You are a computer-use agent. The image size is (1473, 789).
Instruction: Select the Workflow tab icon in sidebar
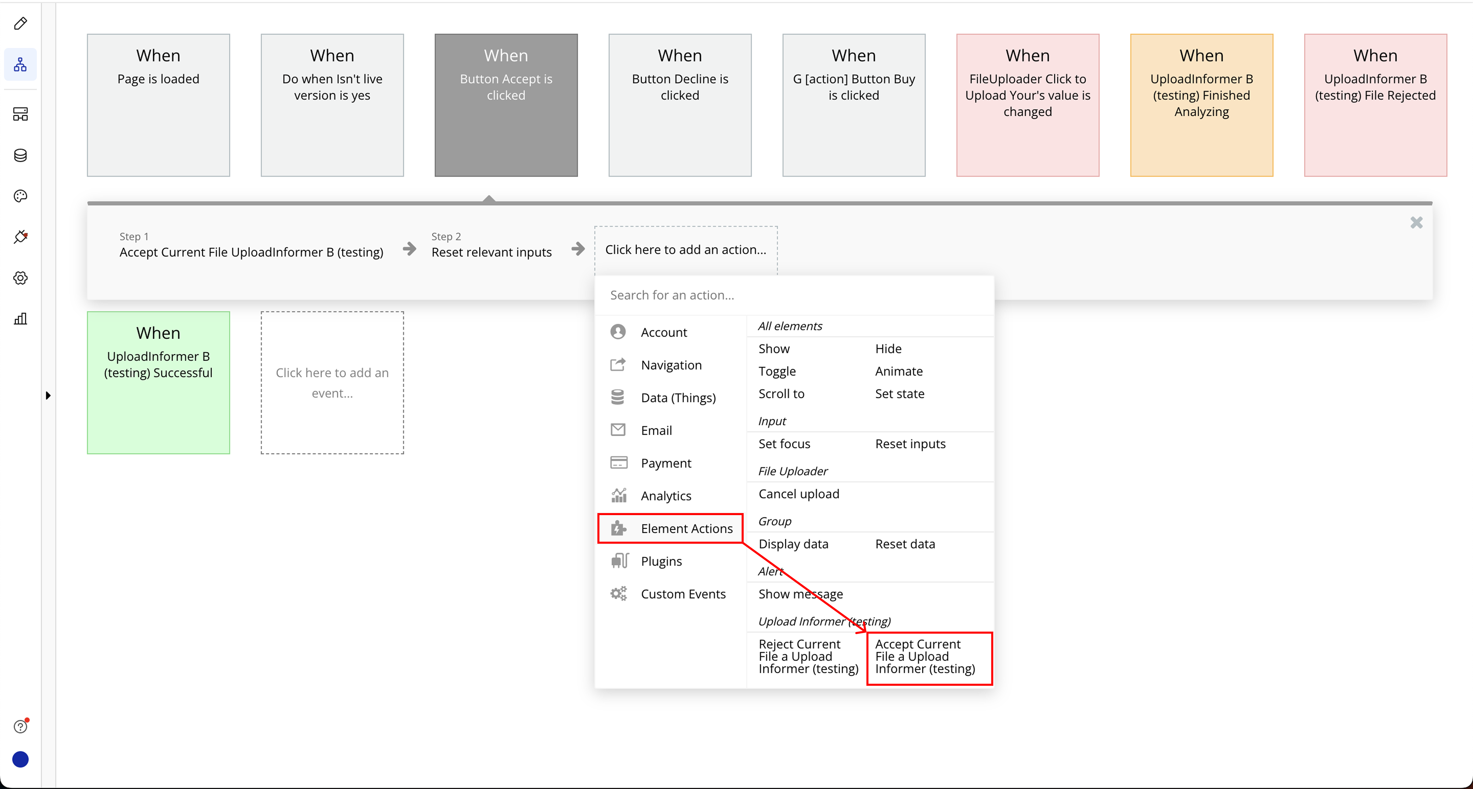20,65
